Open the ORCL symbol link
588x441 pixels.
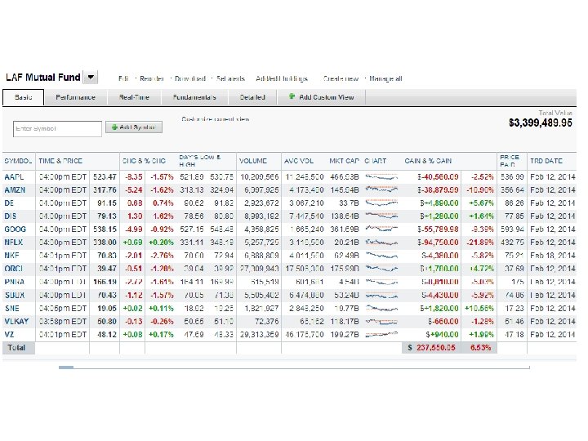tap(14, 269)
